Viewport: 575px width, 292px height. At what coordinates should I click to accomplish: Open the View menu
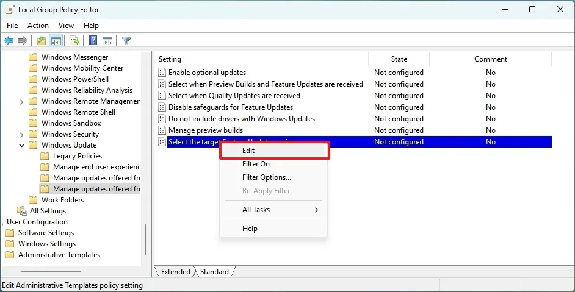tap(66, 25)
